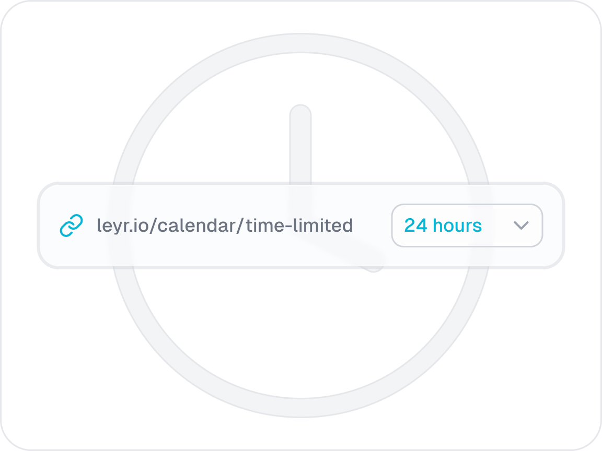Click the blue chain link icon
Image resolution: width=602 pixels, height=451 pixels.
[72, 225]
